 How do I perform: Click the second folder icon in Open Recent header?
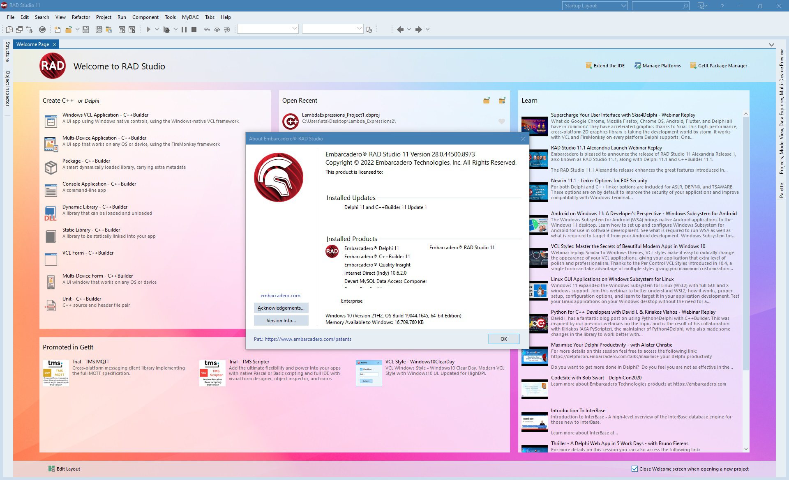tap(502, 101)
